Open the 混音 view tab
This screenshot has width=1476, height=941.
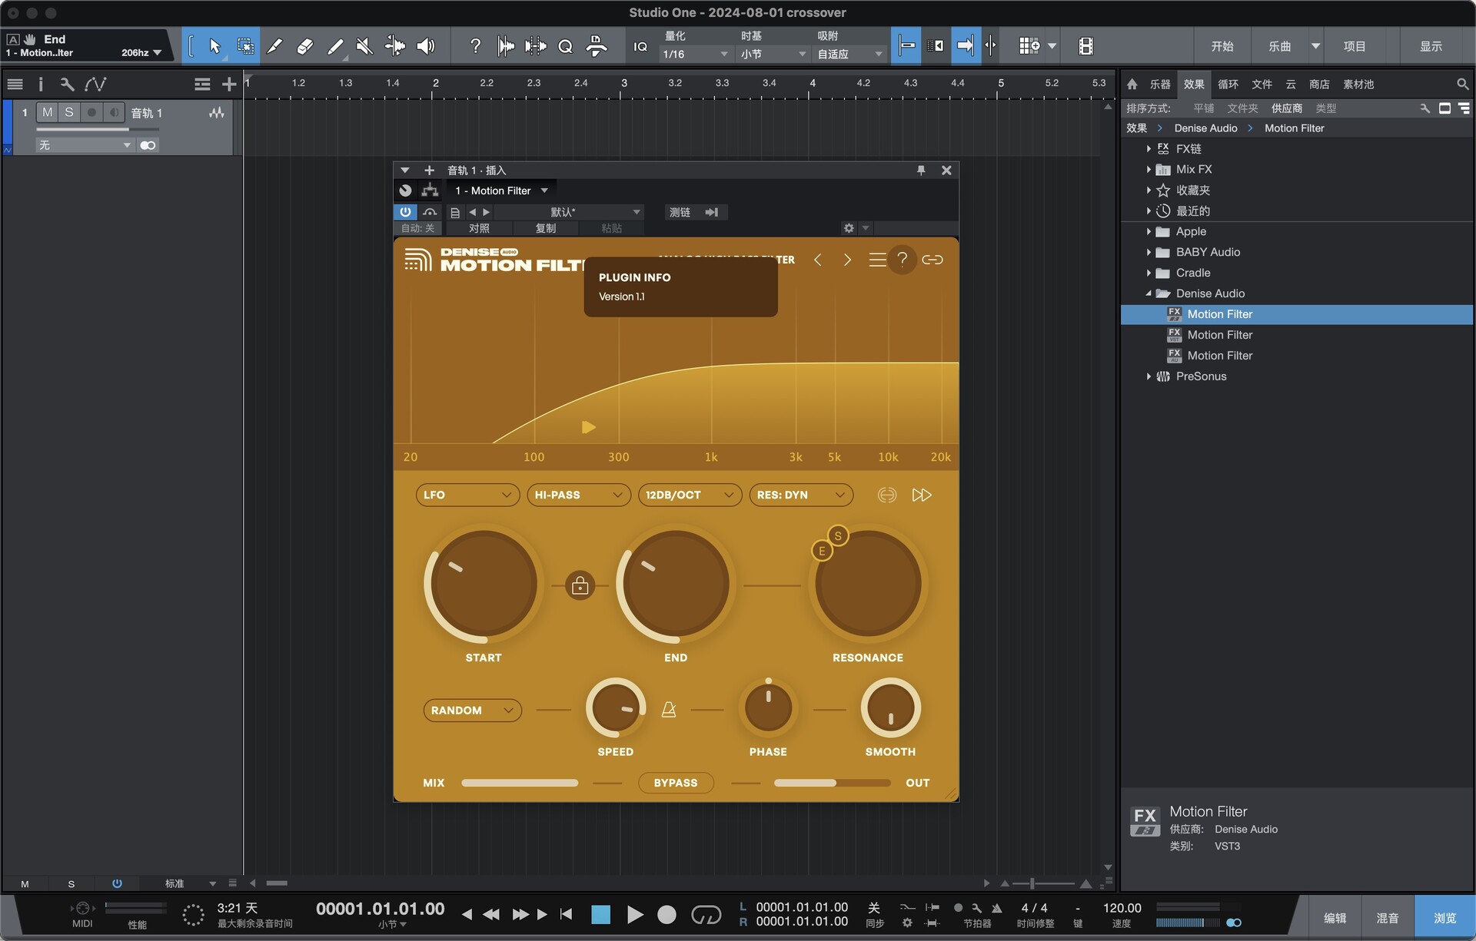1387,918
